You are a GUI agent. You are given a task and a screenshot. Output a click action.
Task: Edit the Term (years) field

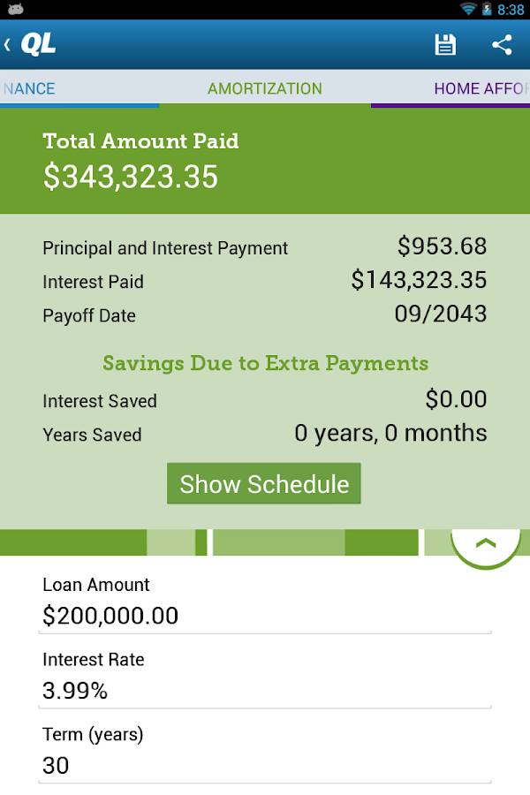[x=265, y=765]
